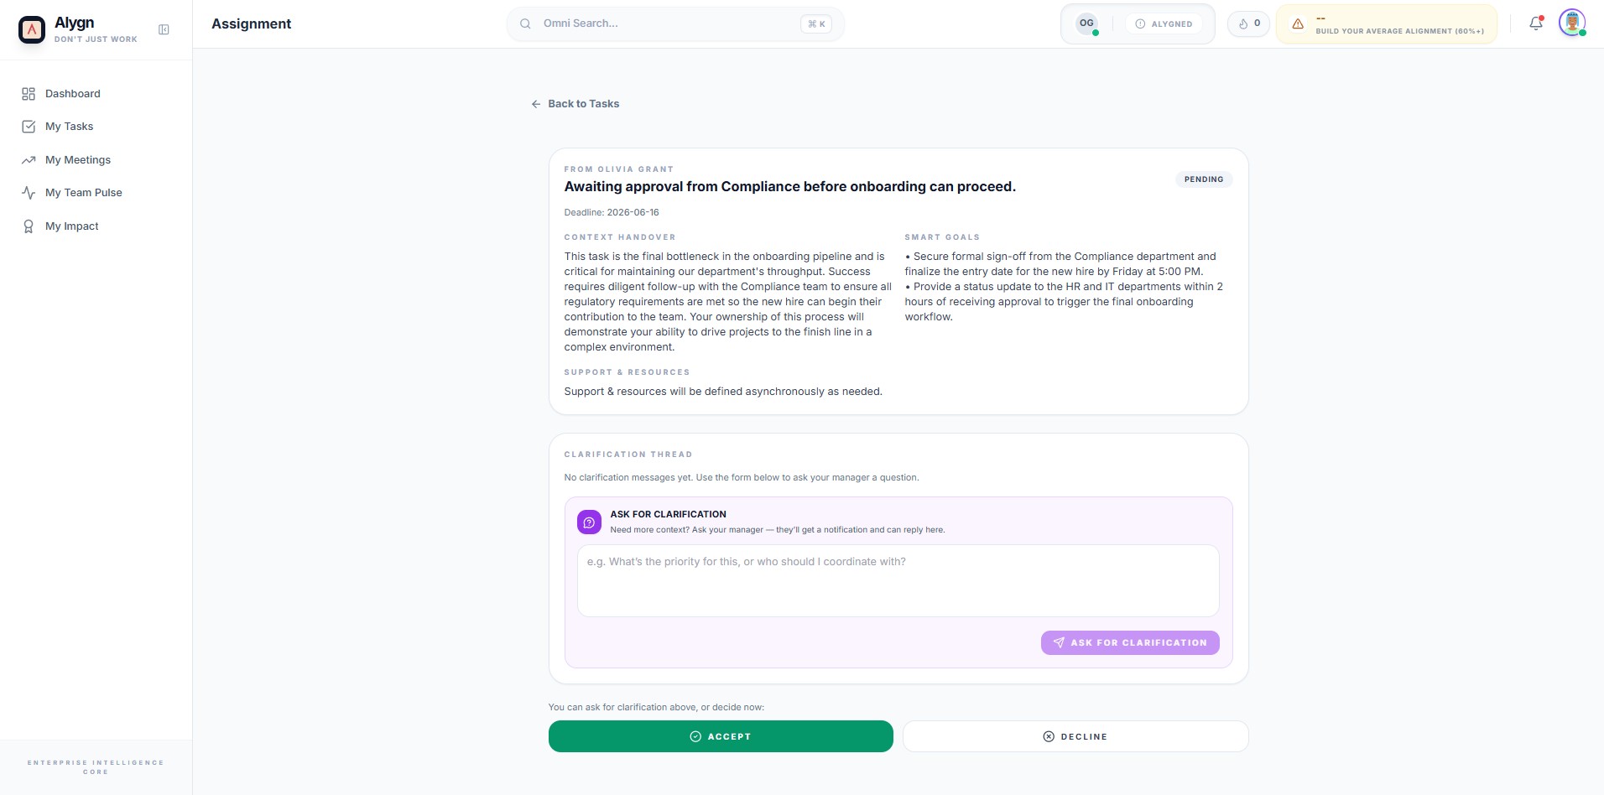Click the ALYGNED status chip
Viewport: 1604px width, 795px height.
[1164, 24]
